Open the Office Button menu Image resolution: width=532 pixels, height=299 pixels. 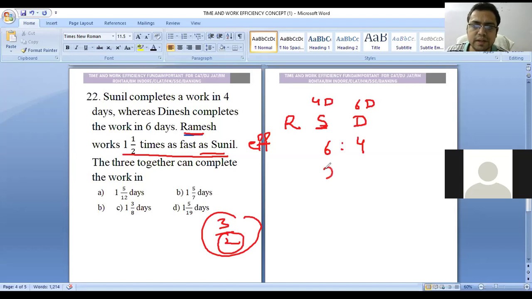point(8,17)
